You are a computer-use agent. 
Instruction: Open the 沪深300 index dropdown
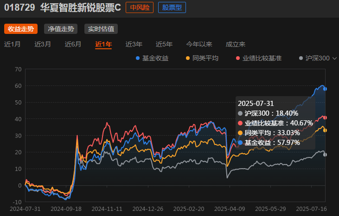tap(318, 58)
